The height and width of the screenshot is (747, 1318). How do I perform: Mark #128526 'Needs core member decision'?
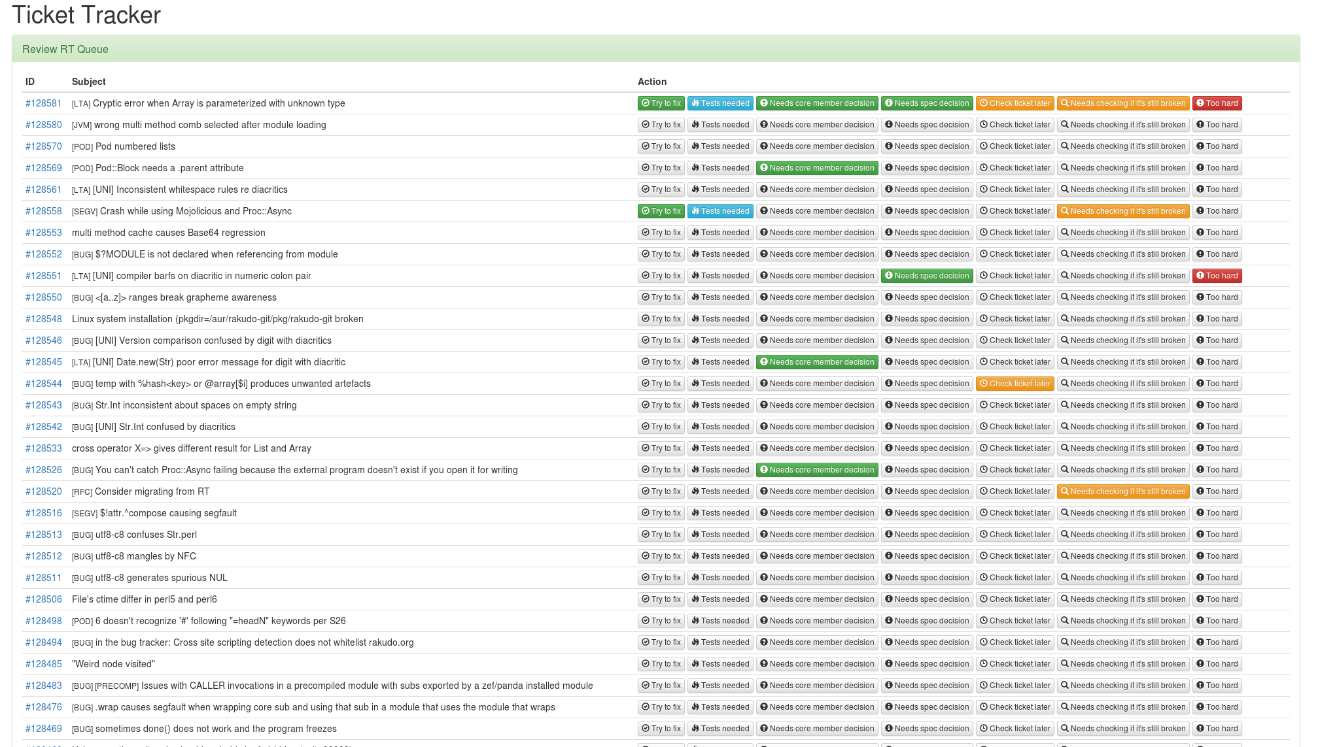(x=817, y=470)
